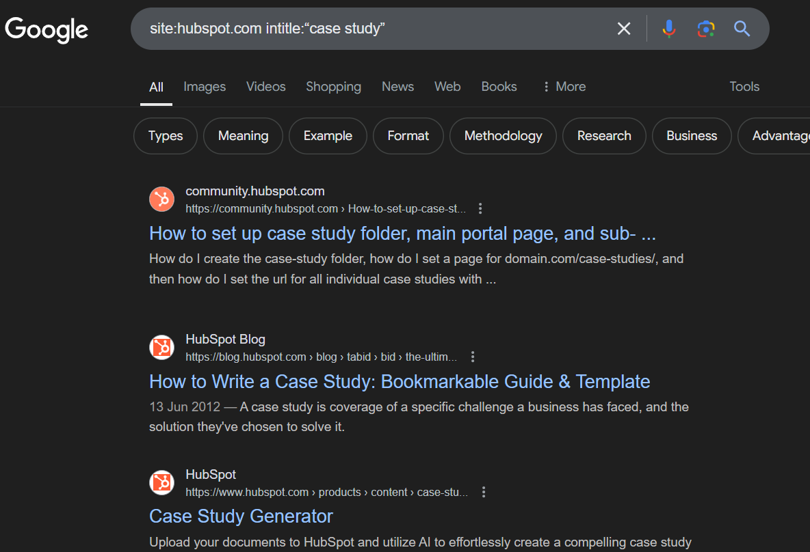810x552 pixels.
Task: Switch to the Videos tab
Action: (x=265, y=87)
